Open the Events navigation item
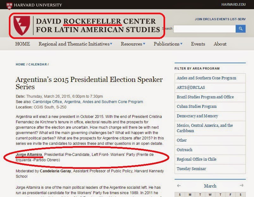This screenshot has height=197, width=254. click(198, 44)
